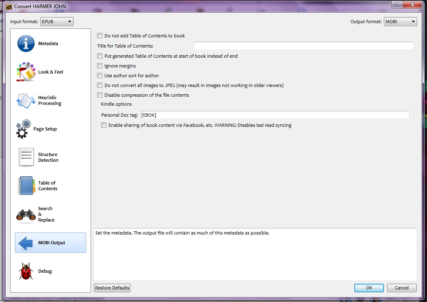The height and width of the screenshot is (302, 427).
Task: Open the Output format MOBI dropdown
Action: [x=400, y=22]
